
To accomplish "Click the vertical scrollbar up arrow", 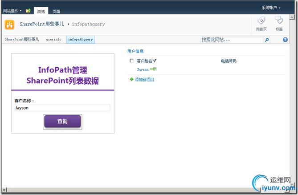I will point(292,17).
